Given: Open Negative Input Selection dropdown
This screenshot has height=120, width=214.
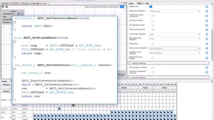Looking at the screenshot, I should pyautogui.click(x=175, y=53).
